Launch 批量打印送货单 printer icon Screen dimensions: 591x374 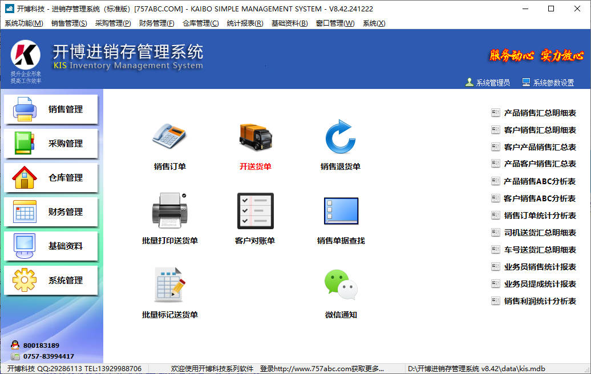point(169,210)
